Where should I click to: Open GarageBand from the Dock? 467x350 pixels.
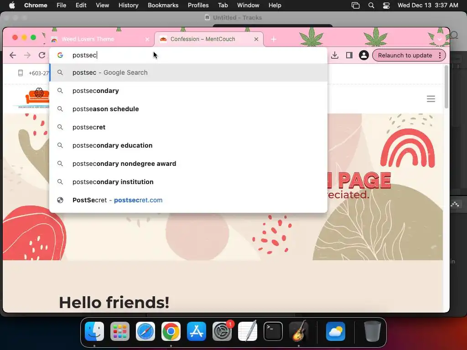pos(299,331)
